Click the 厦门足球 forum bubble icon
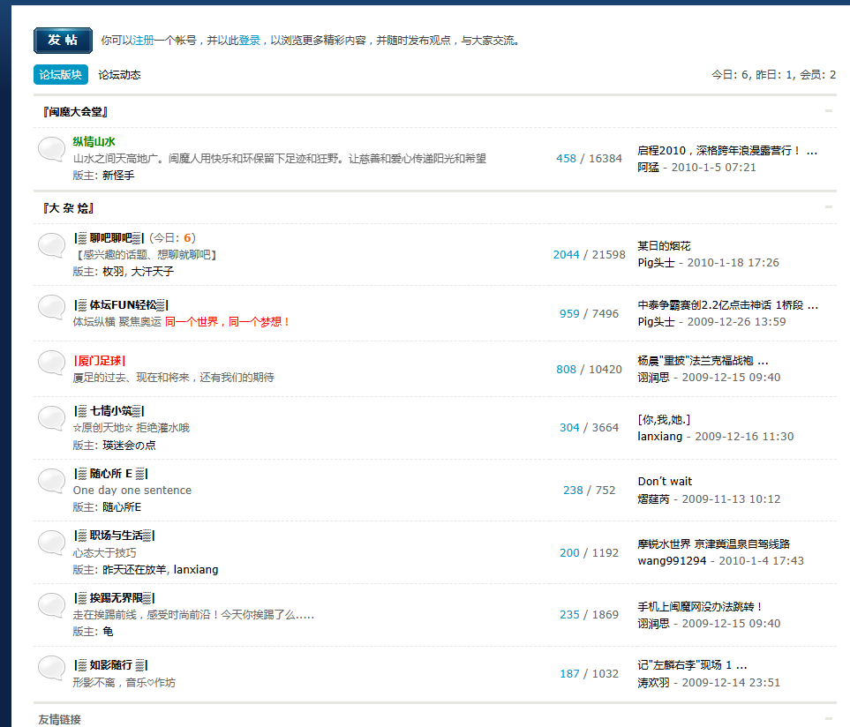 (51, 363)
